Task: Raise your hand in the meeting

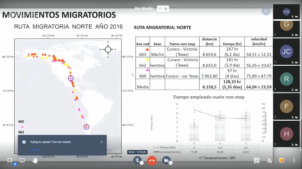Action: pyautogui.click(x=35, y=160)
